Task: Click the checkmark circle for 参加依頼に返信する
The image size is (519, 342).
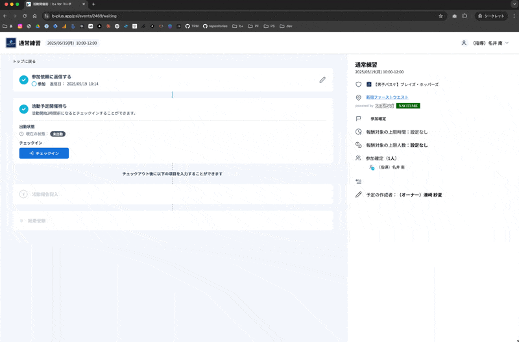Action: [x=24, y=80]
